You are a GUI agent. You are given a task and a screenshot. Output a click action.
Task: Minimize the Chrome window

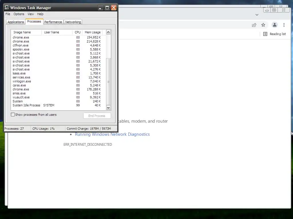click(267, 10)
